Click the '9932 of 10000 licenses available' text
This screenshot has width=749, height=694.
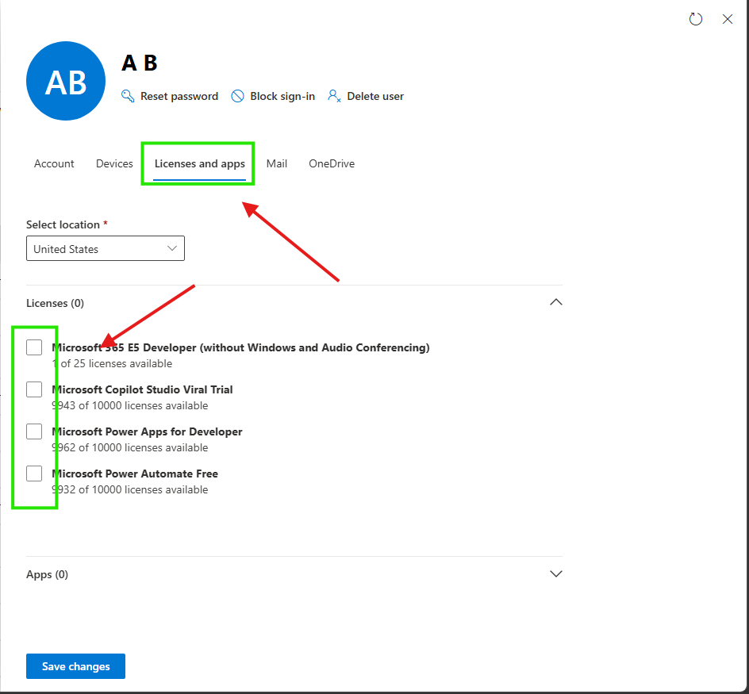pyautogui.click(x=130, y=490)
